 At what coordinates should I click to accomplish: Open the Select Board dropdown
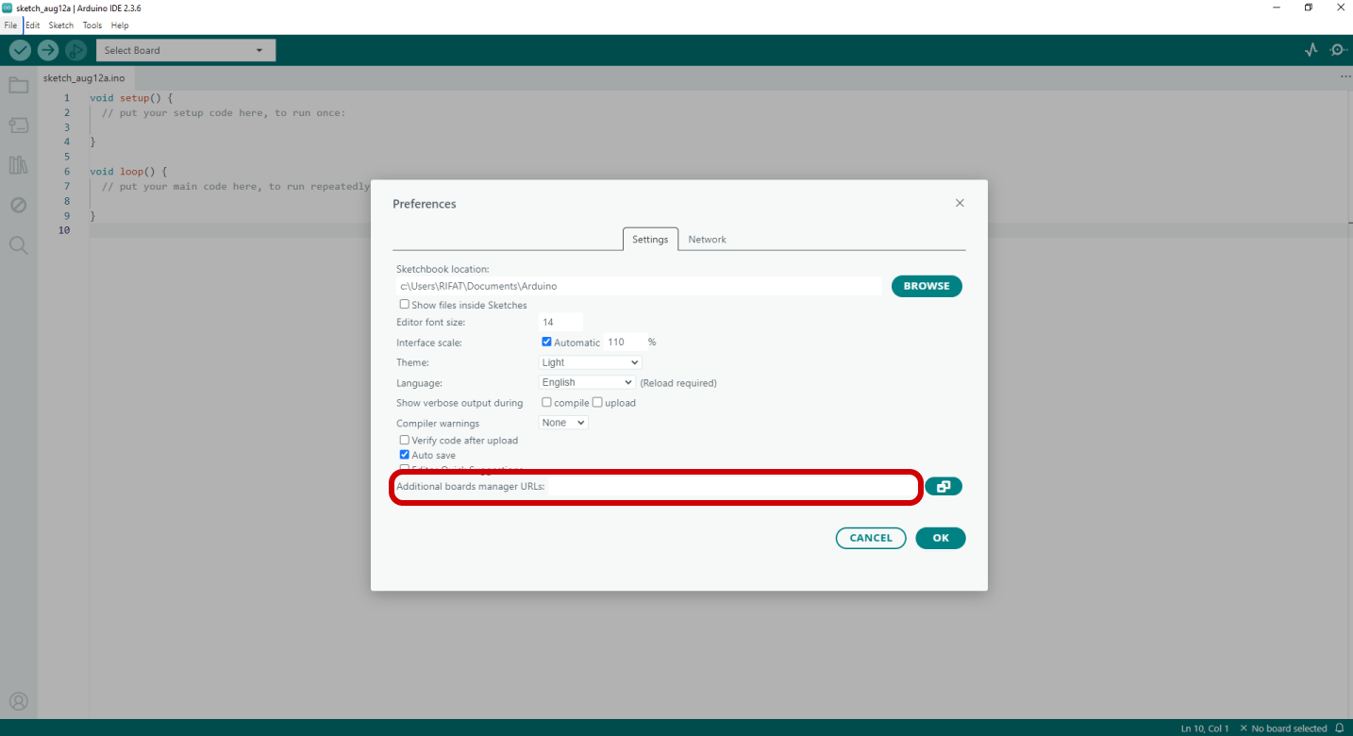[186, 50]
